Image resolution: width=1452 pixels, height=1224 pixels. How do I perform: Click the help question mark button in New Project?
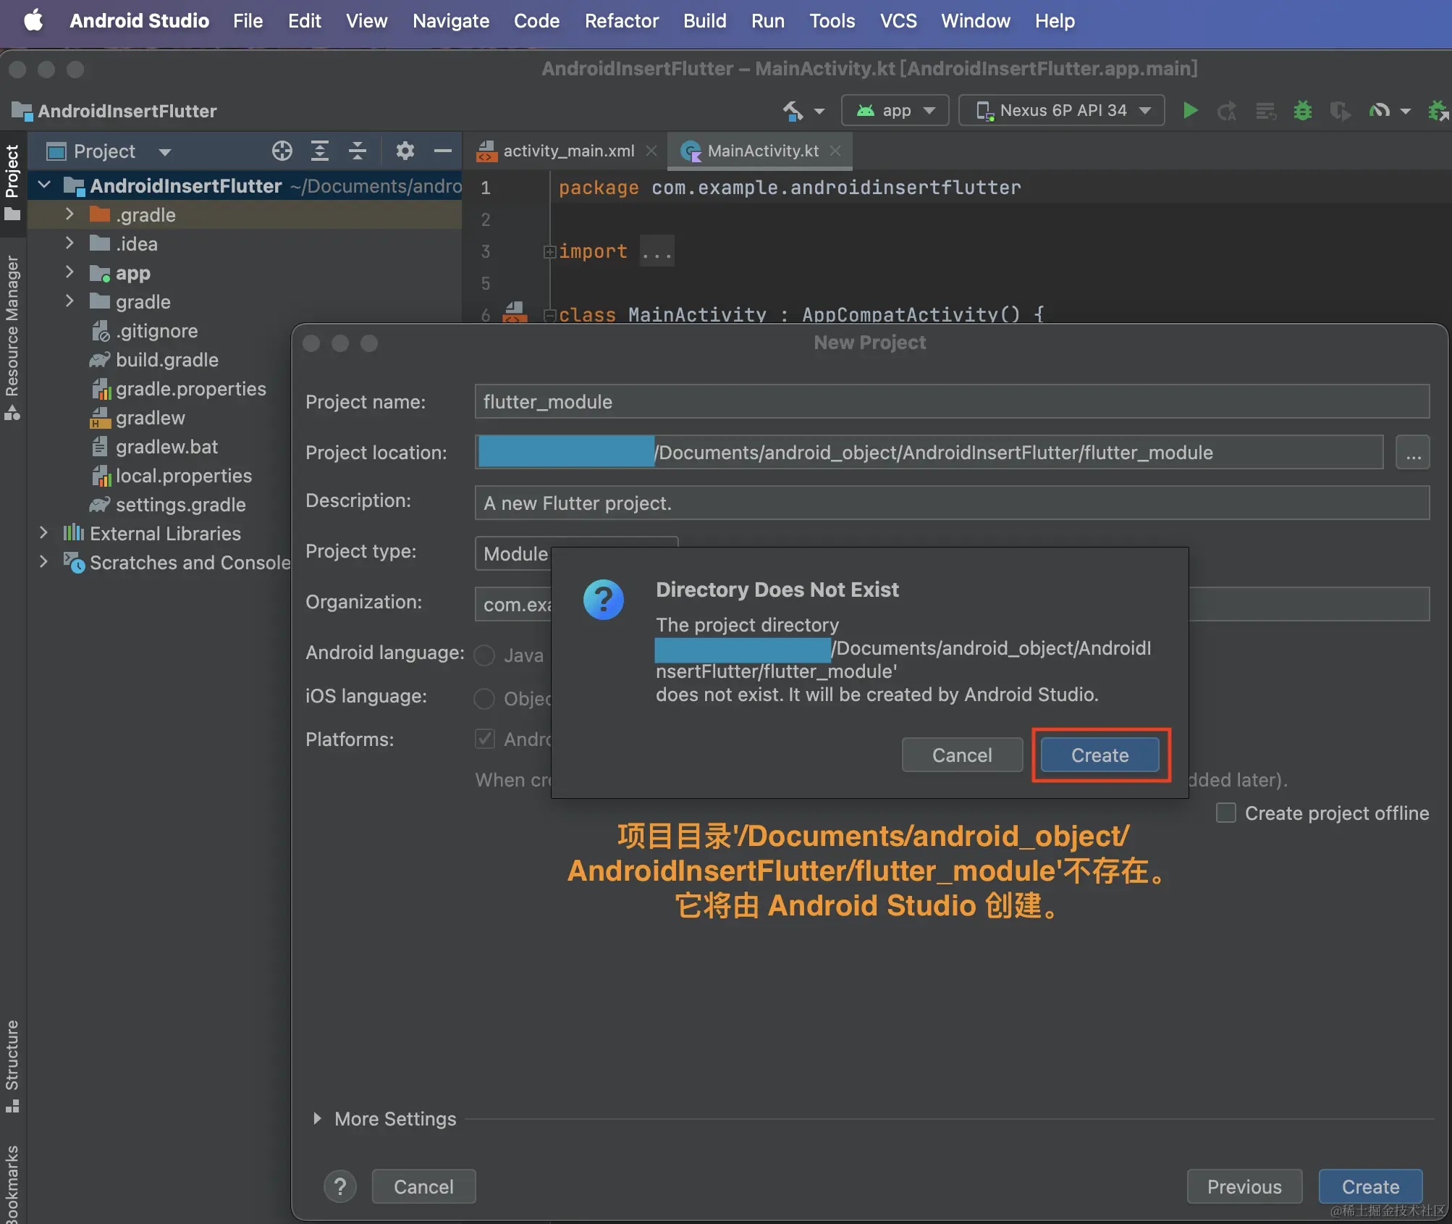[x=339, y=1186]
